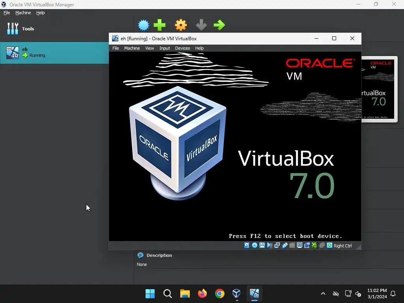
Task: Minimize the eh [Running] VM window
Action: click(316, 38)
